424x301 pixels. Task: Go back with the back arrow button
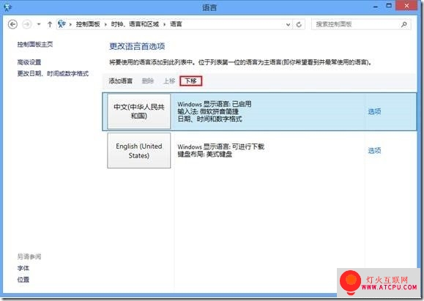pyautogui.click(x=12, y=24)
